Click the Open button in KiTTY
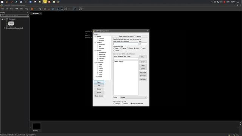This screenshot has width=242, height=136. [99, 82]
